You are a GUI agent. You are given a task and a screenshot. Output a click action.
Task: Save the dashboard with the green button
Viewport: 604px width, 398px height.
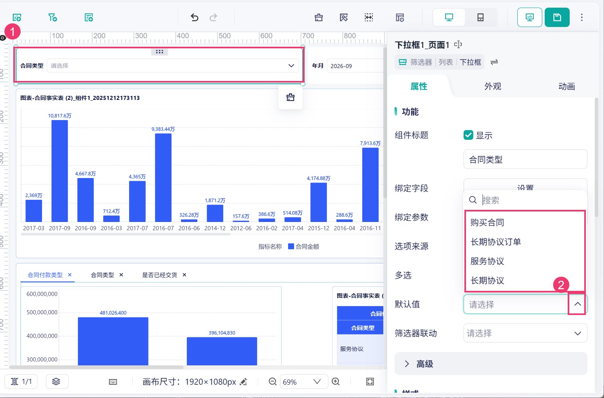tap(557, 17)
